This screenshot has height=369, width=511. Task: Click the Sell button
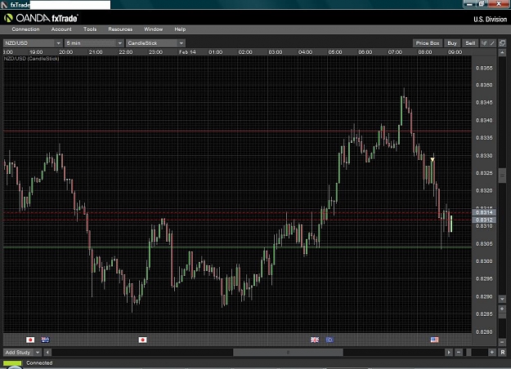coord(470,43)
